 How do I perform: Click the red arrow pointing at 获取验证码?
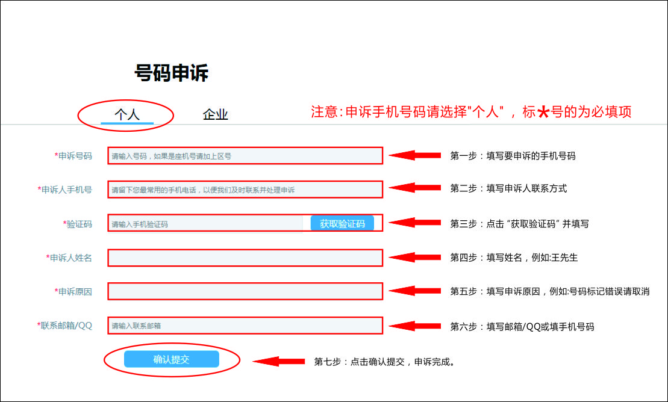415,223
